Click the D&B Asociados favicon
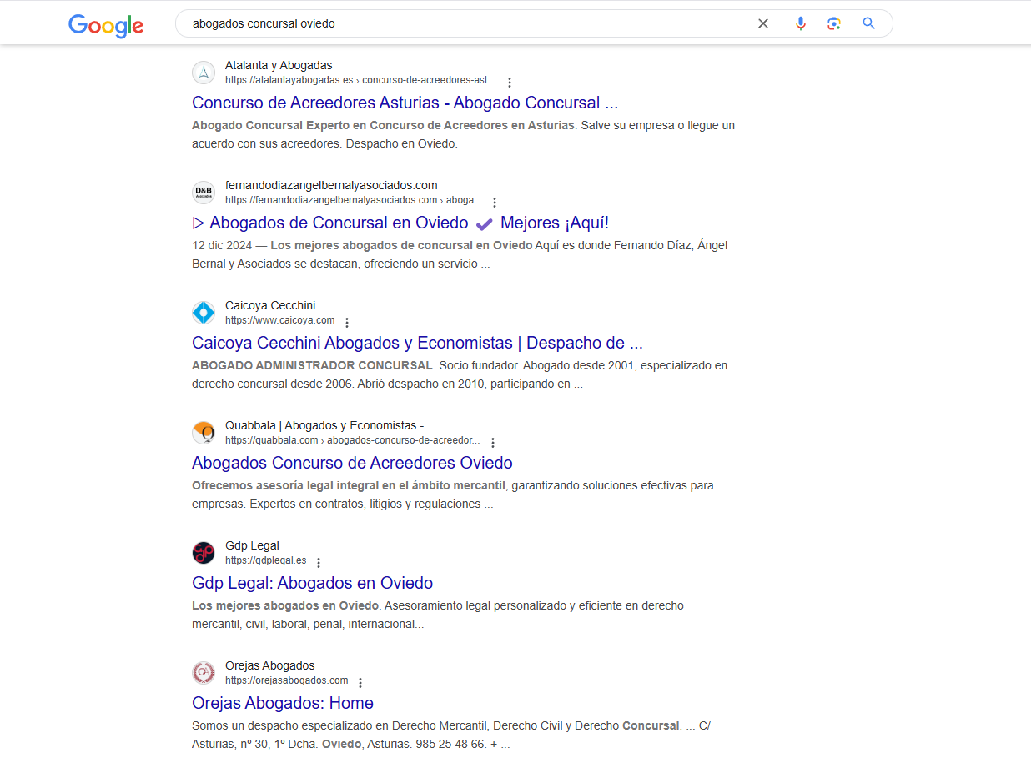Screen dimensions: 1031x763 coord(204,193)
